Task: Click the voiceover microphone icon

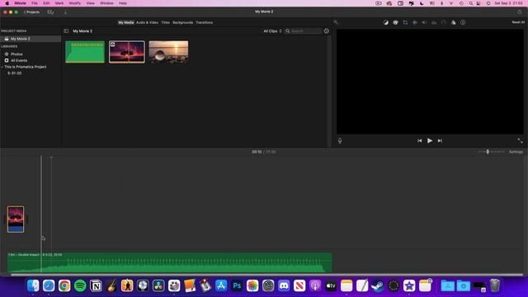Action: pos(340,141)
